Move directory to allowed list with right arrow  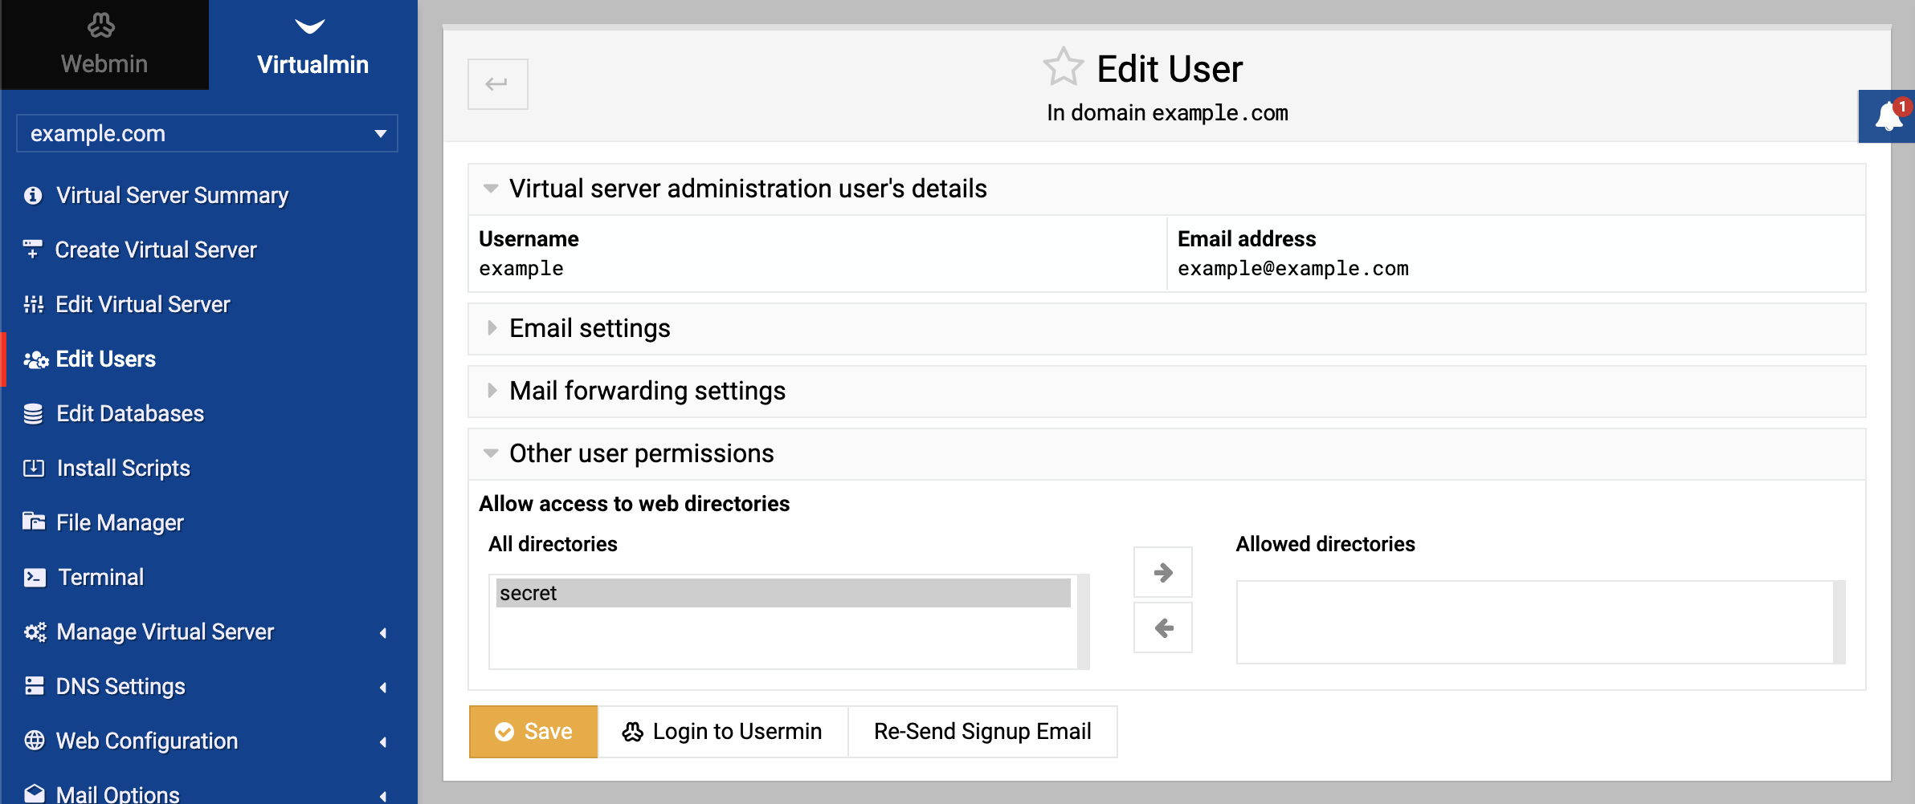pos(1162,572)
